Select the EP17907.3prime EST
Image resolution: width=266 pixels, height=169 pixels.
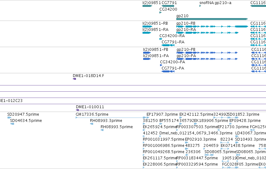(148, 118)
